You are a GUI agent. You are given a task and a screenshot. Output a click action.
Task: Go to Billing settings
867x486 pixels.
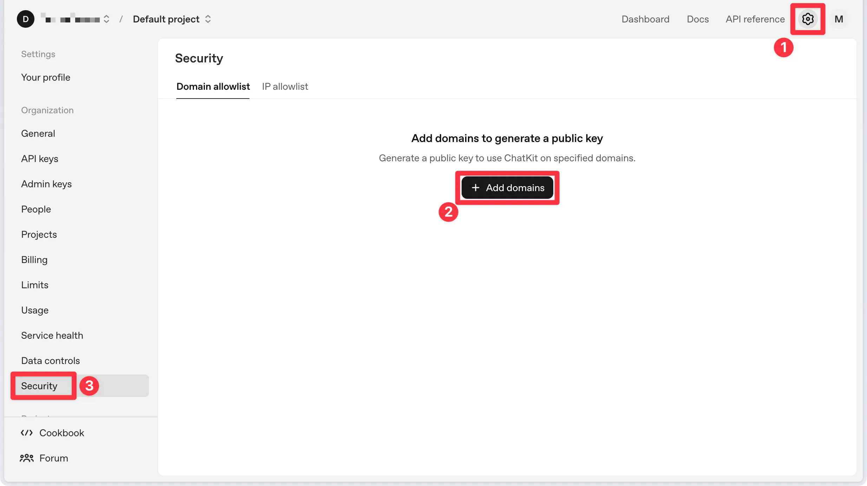pyautogui.click(x=34, y=259)
